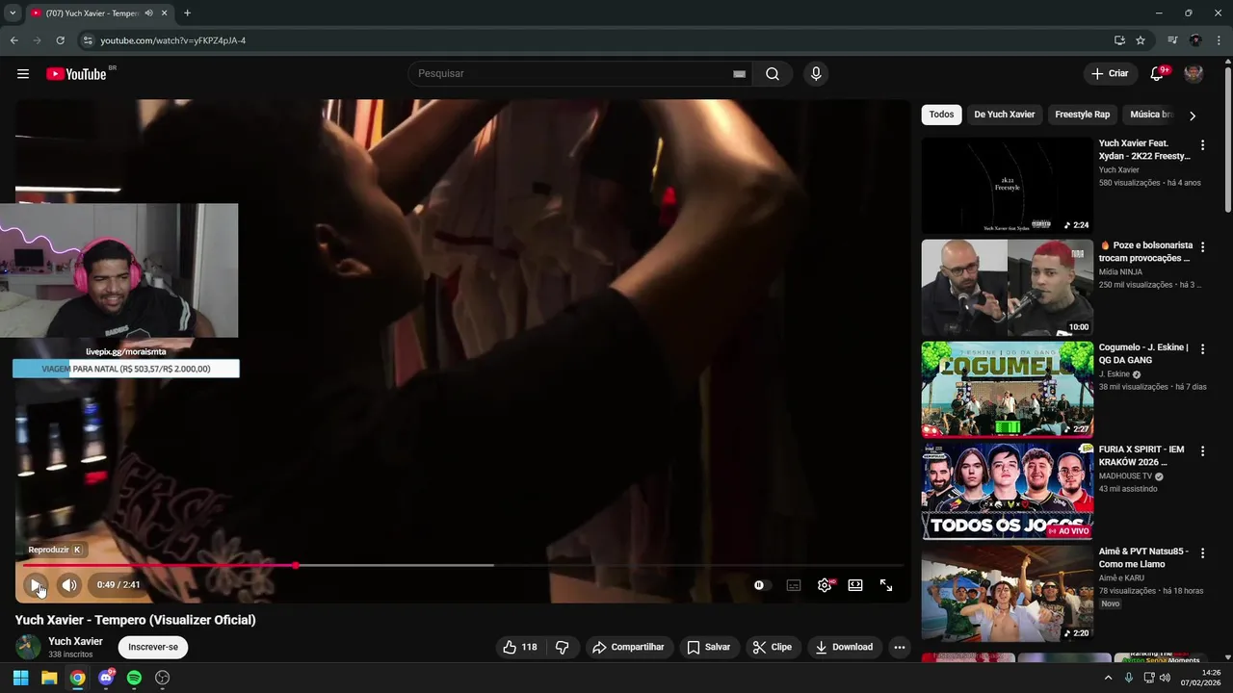Click the MADHOUSE TV channel name
This screenshot has width=1233, height=693.
1126,476
